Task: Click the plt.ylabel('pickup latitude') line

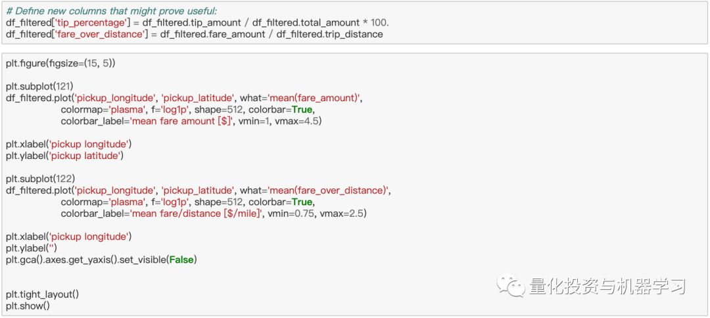Action: point(64,156)
